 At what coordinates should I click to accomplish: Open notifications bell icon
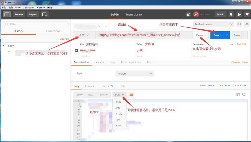coord(231,14)
